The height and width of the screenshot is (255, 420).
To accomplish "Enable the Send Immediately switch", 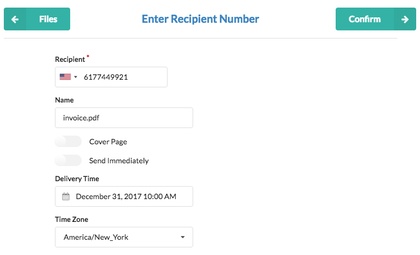I will [68, 161].
